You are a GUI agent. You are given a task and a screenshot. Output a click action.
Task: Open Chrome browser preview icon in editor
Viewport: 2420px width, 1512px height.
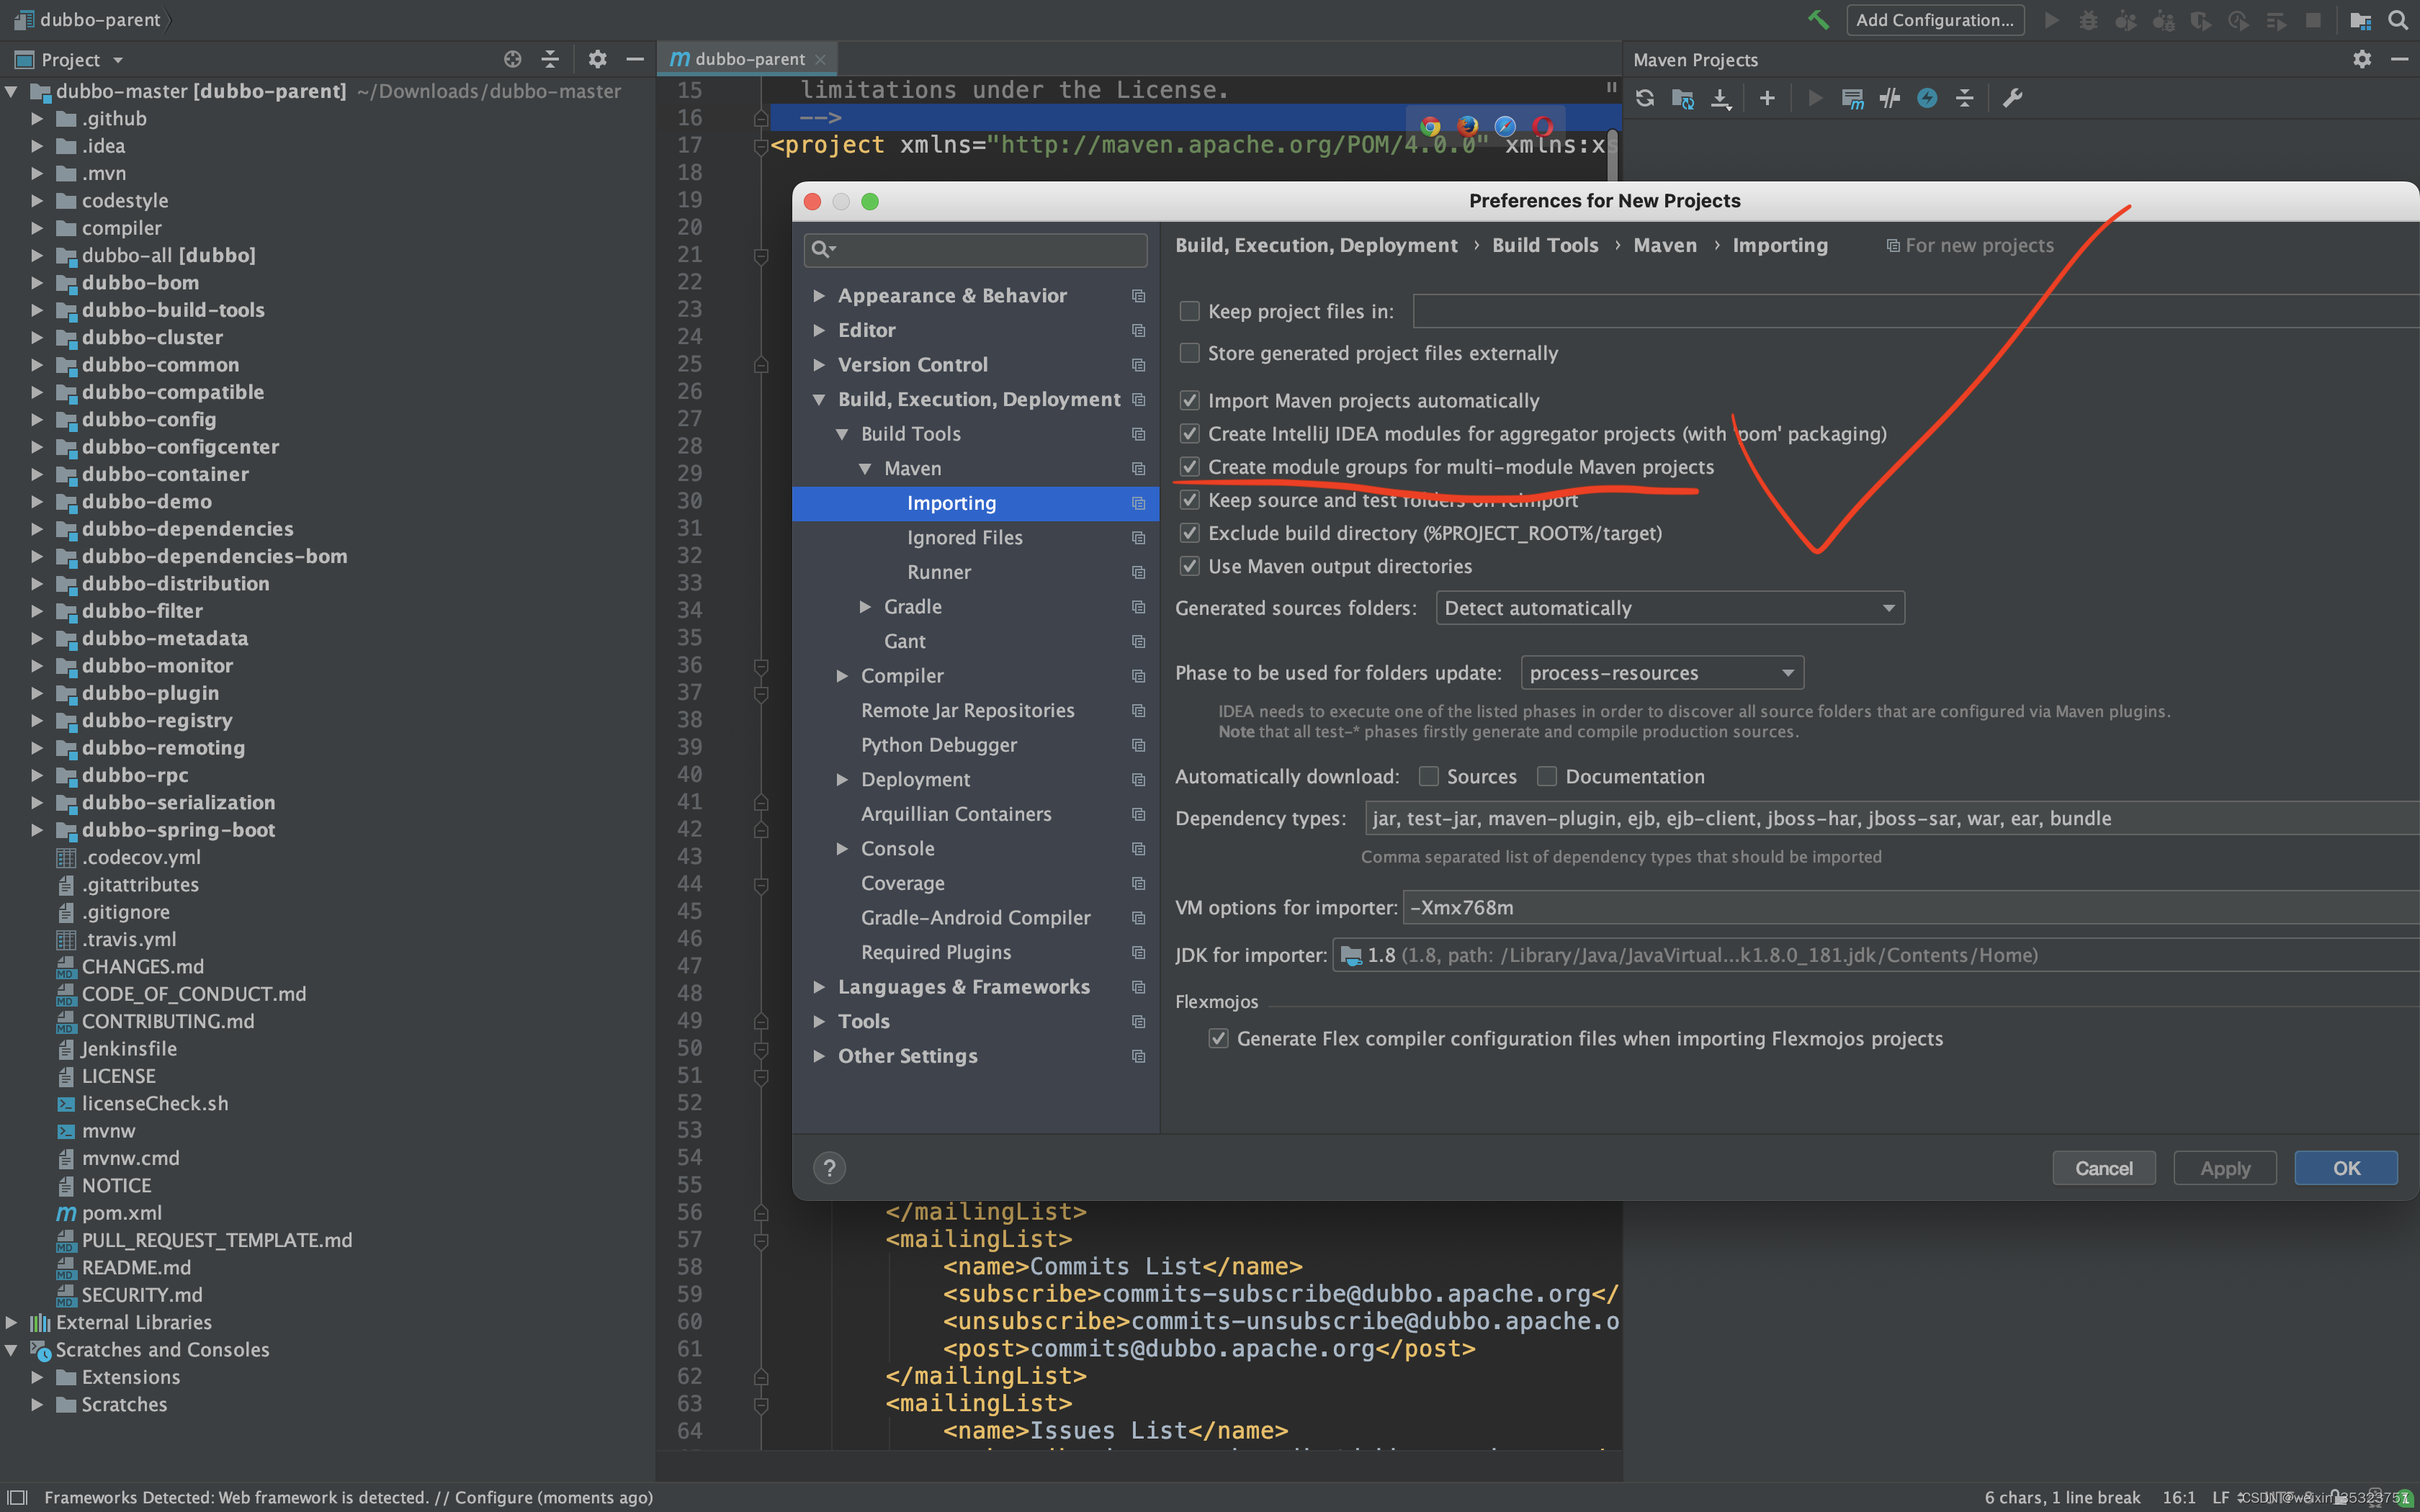point(1430,126)
